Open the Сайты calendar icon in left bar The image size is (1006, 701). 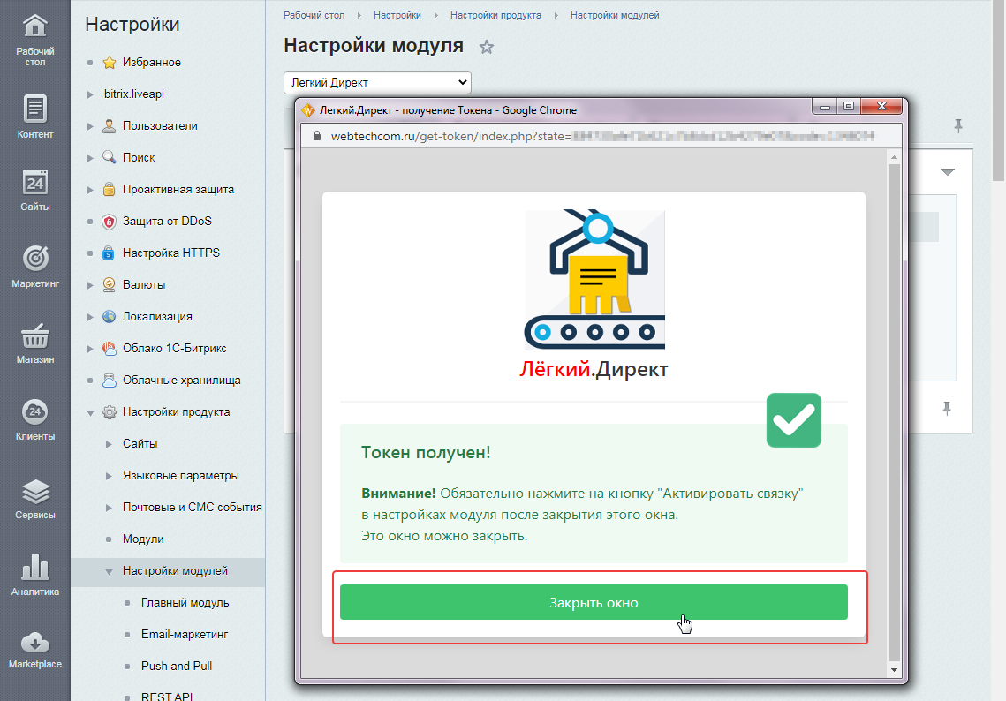pos(35,183)
